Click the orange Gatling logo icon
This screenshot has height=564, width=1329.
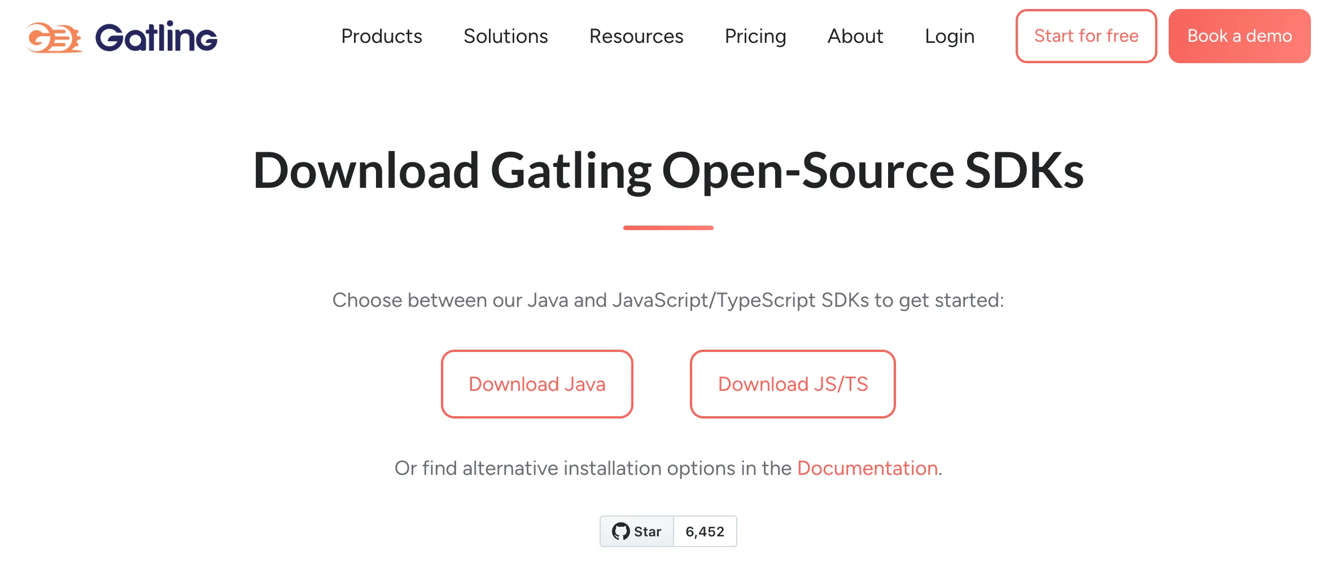[x=54, y=38]
